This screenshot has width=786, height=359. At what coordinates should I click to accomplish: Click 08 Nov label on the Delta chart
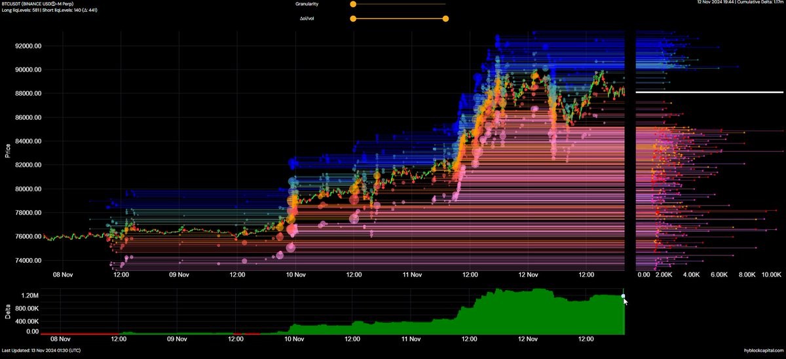61,339
